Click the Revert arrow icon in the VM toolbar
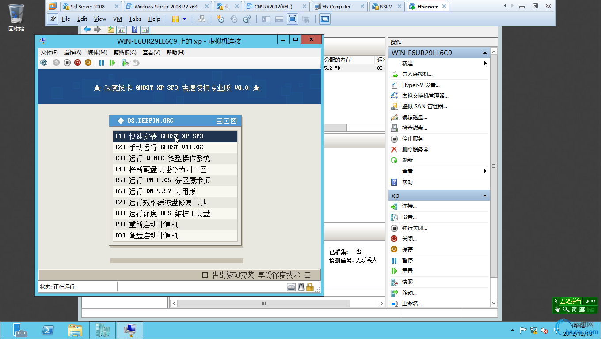 point(136,63)
